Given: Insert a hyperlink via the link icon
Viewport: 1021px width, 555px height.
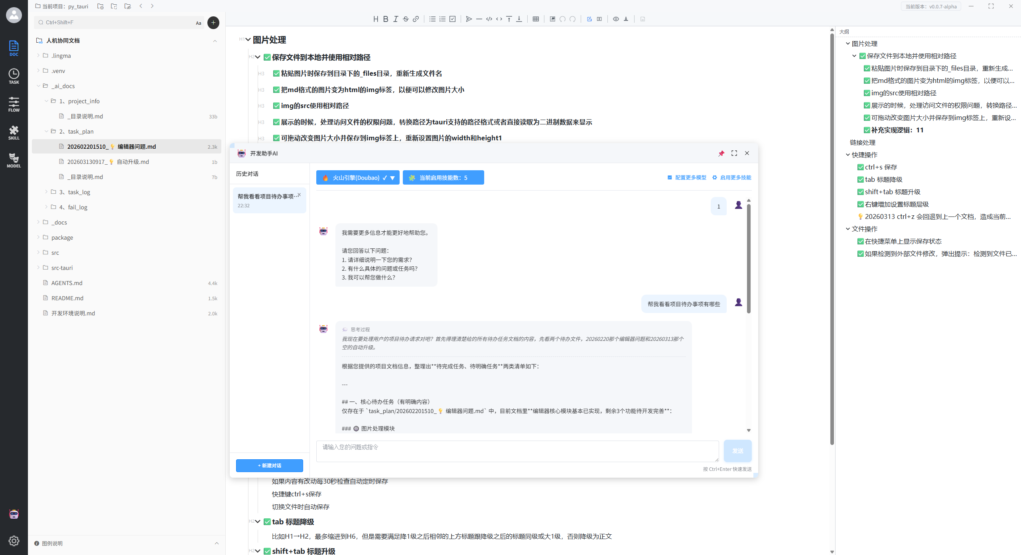Looking at the screenshot, I should tap(416, 19).
